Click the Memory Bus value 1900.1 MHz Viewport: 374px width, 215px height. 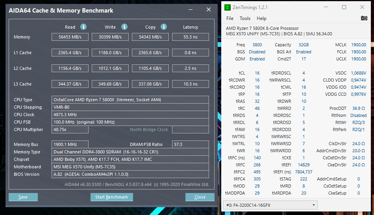click(x=70, y=144)
